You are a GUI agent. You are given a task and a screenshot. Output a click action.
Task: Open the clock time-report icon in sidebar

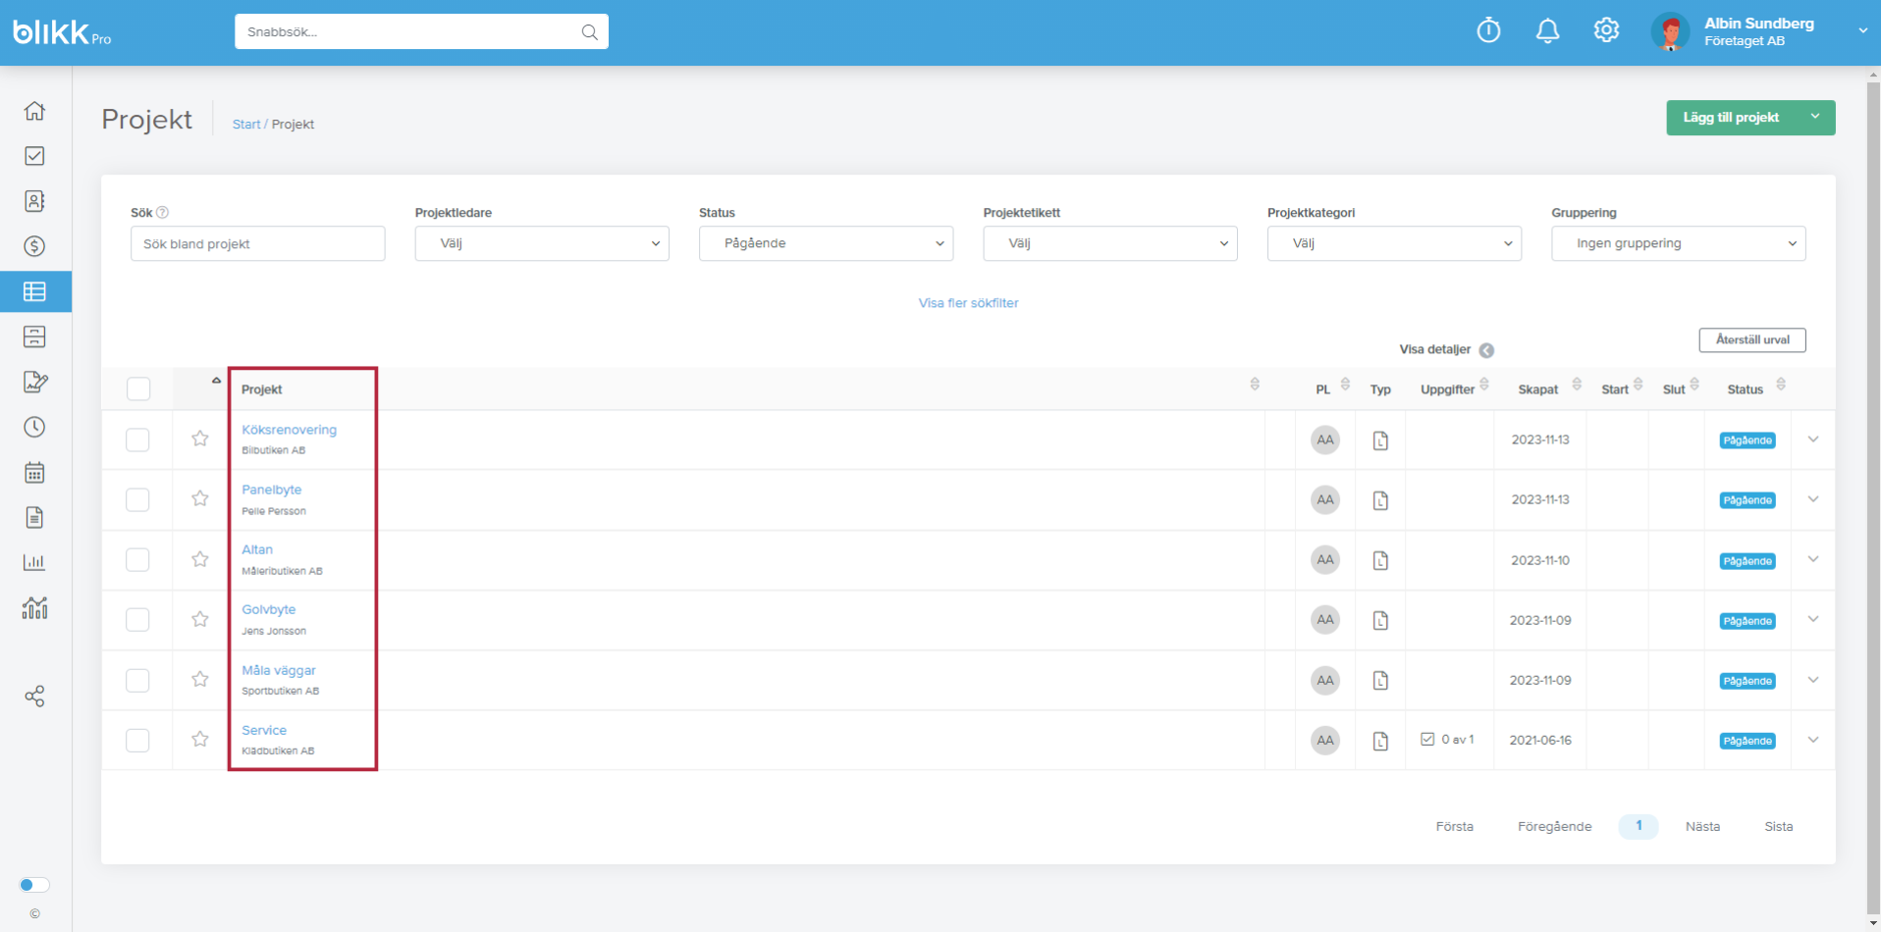pos(34,427)
